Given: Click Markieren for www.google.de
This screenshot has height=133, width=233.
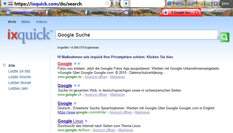Looking at the screenshot, I should [118, 77].
